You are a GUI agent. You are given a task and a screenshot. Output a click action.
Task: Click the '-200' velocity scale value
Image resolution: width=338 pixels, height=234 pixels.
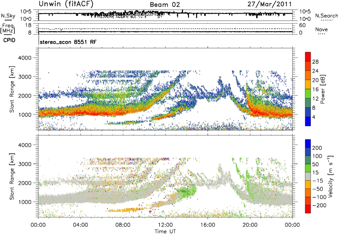point(319,205)
